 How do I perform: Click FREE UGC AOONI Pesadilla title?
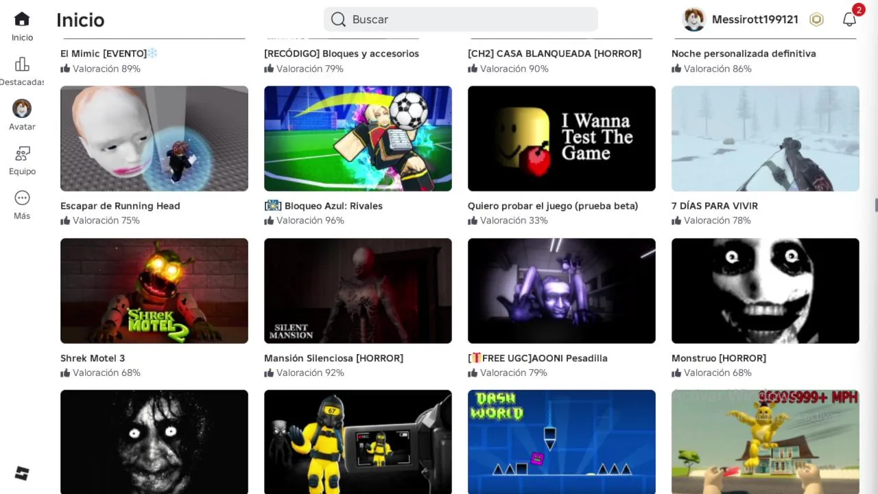tap(538, 358)
